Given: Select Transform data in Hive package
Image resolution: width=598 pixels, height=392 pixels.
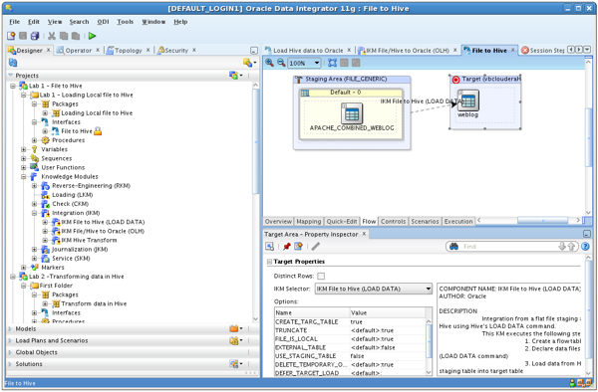Looking at the screenshot, I should [x=94, y=303].
